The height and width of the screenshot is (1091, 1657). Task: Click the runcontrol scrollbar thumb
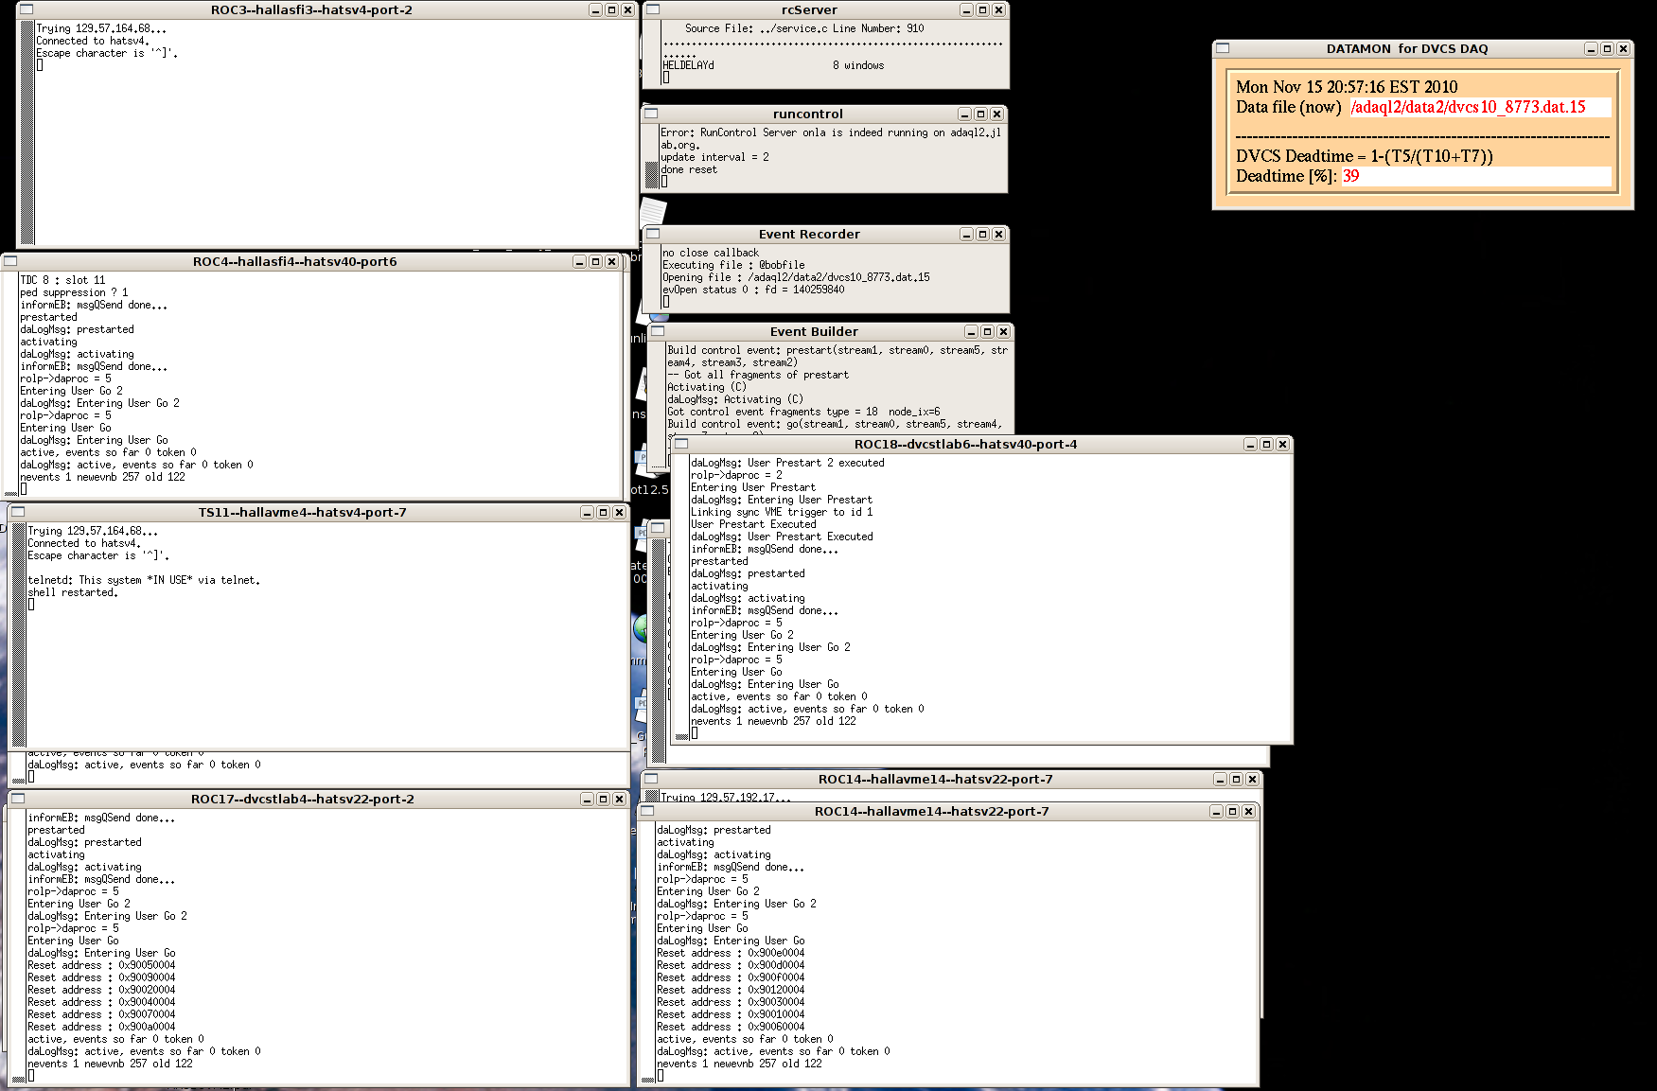[x=651, y=174]
